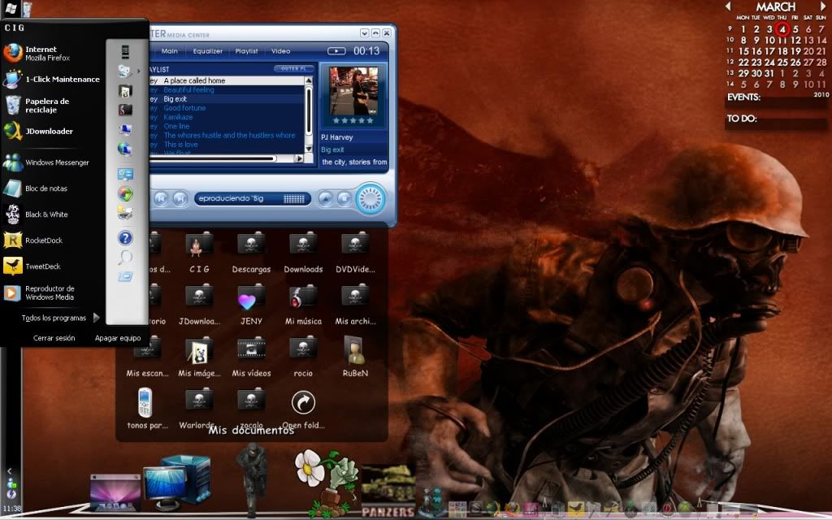832x520 pixels.
Task: Go to previous month in calendar
Action: tap(728, 6)
